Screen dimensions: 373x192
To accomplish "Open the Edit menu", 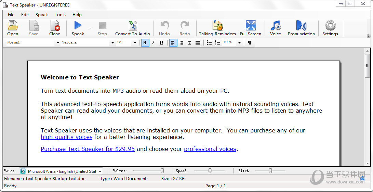I will 25,14.
